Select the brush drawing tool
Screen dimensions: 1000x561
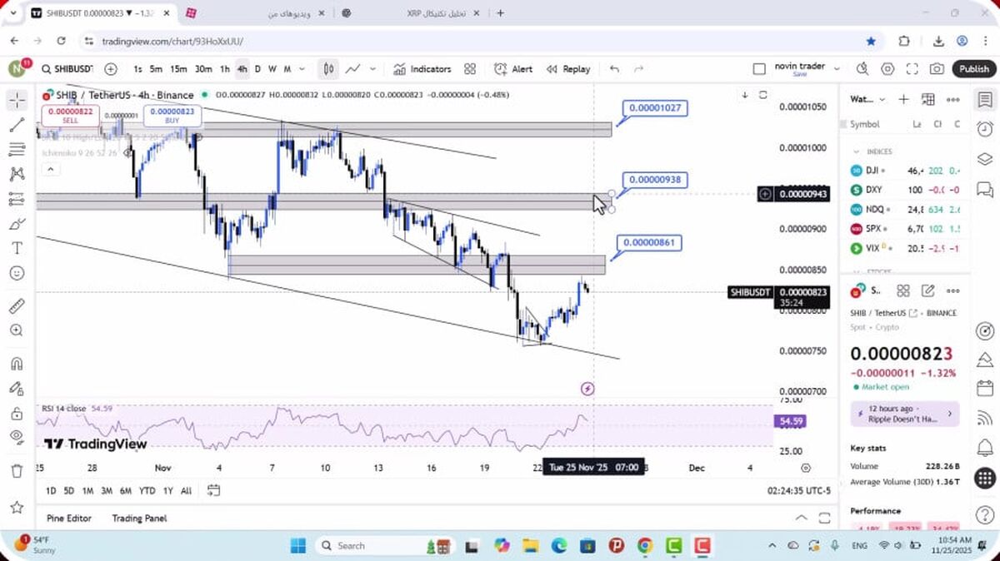(x=17, y=224)
